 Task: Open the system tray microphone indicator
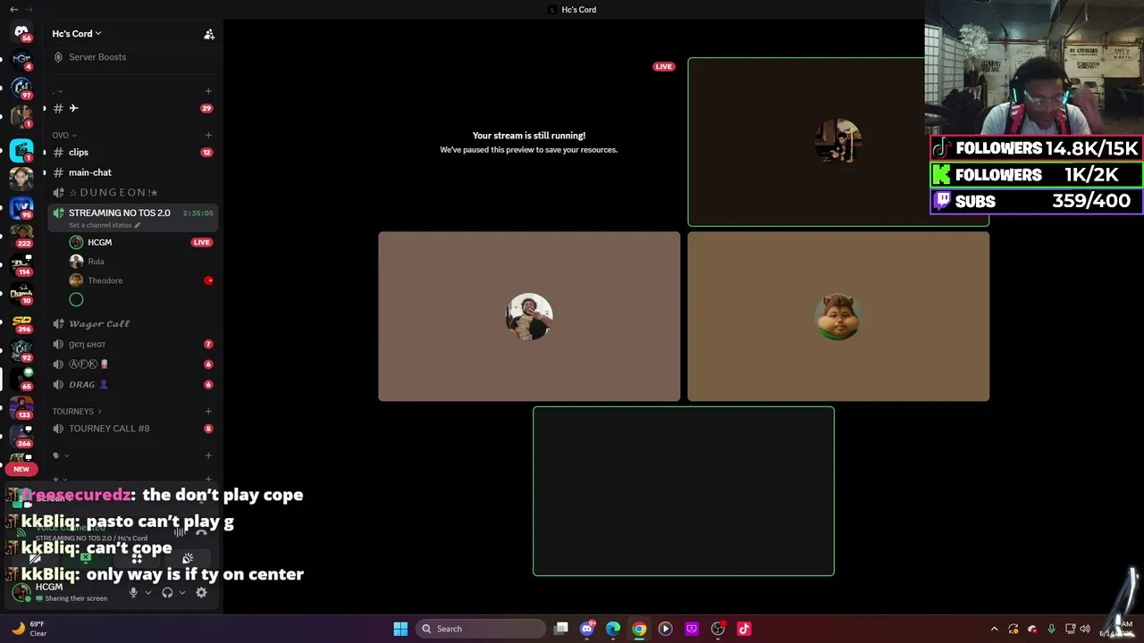tap(1051, 629)
